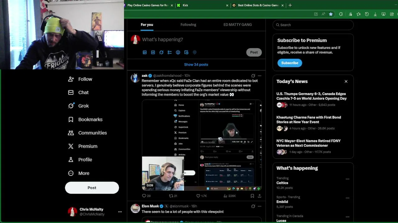Open Elon Musk's profile name link
Viewport: 398px width, 223px height.
point(150,206)
